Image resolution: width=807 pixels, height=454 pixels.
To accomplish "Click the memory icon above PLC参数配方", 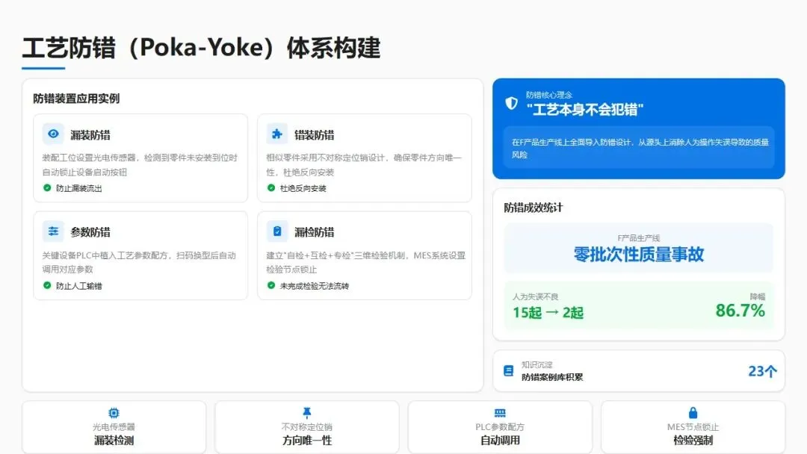I will click(x=500, y=413).
